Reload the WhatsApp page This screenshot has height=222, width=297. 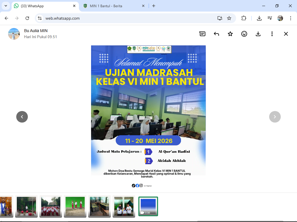point(27,18)
